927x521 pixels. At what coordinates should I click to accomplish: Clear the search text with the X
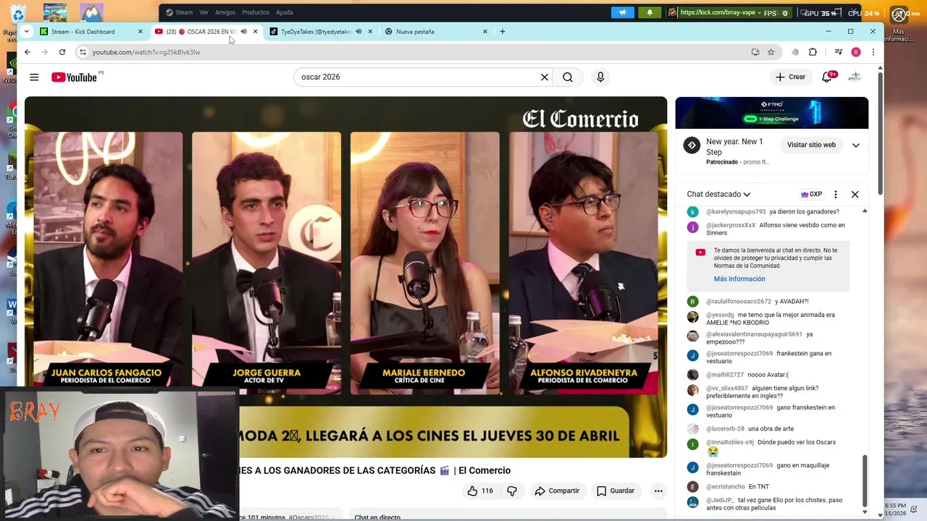(x=545, y=77)
